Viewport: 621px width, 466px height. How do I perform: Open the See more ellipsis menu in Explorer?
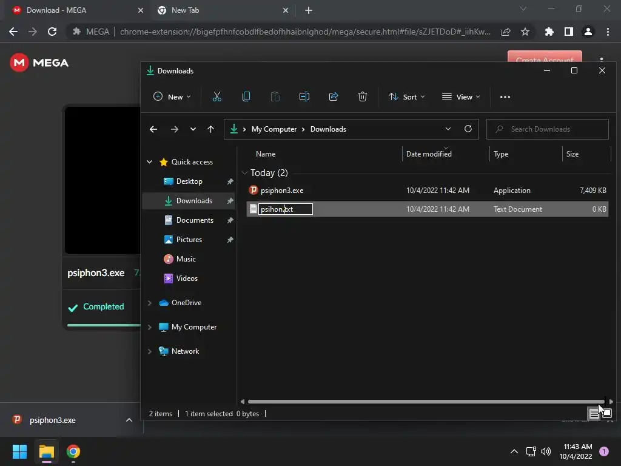[505, 96]
